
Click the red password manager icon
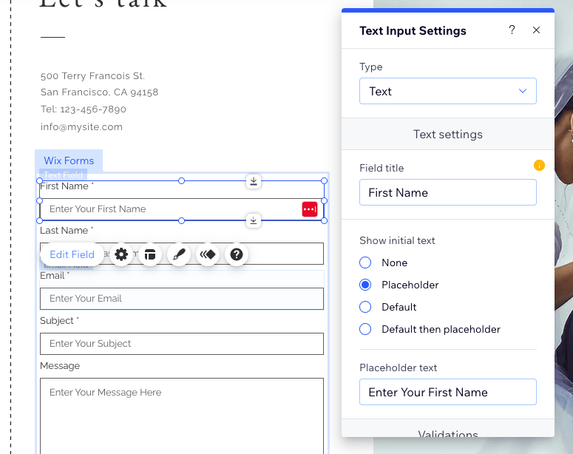(x=310, y=209)
